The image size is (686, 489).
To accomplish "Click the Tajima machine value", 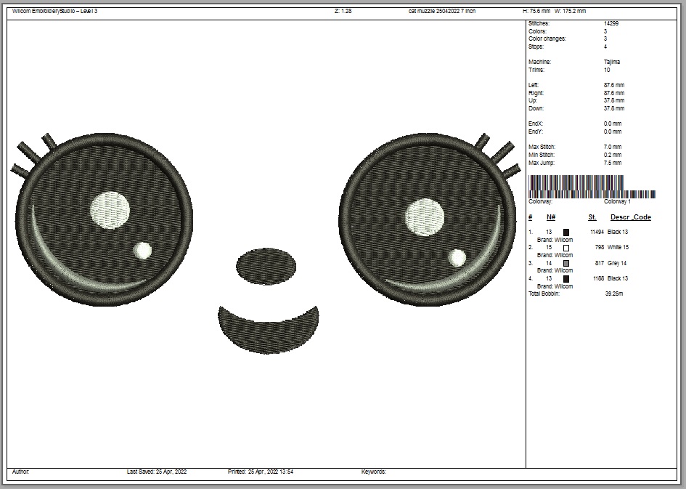I will tap(611, 62).
